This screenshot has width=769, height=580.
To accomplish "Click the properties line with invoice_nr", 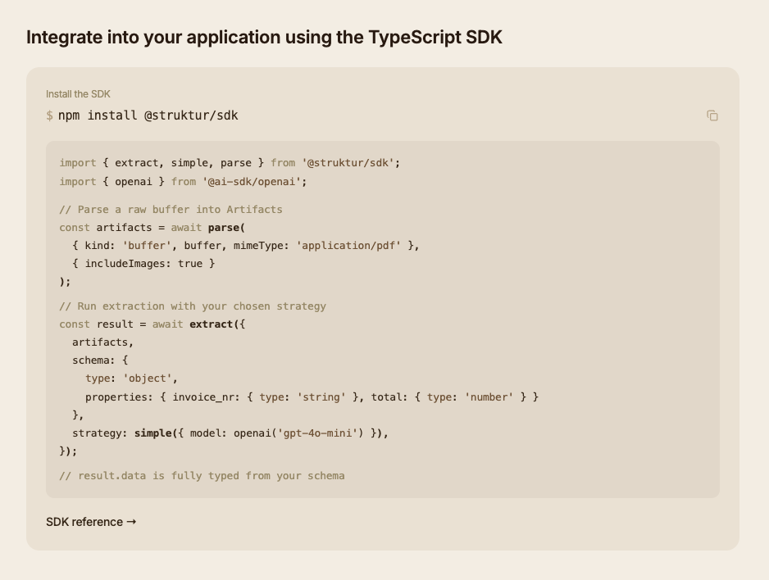I will pos(312,397).
